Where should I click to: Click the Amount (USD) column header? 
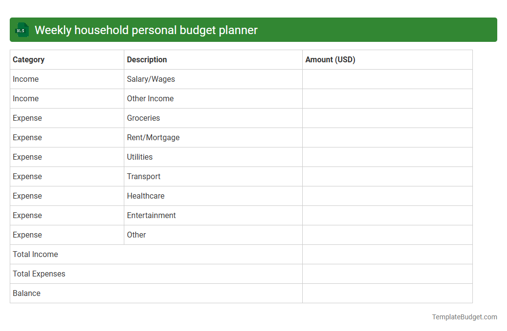(x=330, y=59)
